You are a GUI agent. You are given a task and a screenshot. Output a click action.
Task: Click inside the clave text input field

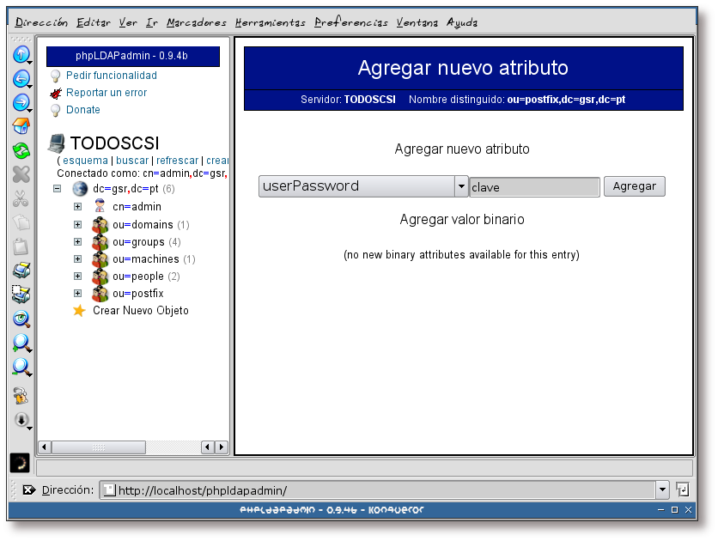pos(532,185)
